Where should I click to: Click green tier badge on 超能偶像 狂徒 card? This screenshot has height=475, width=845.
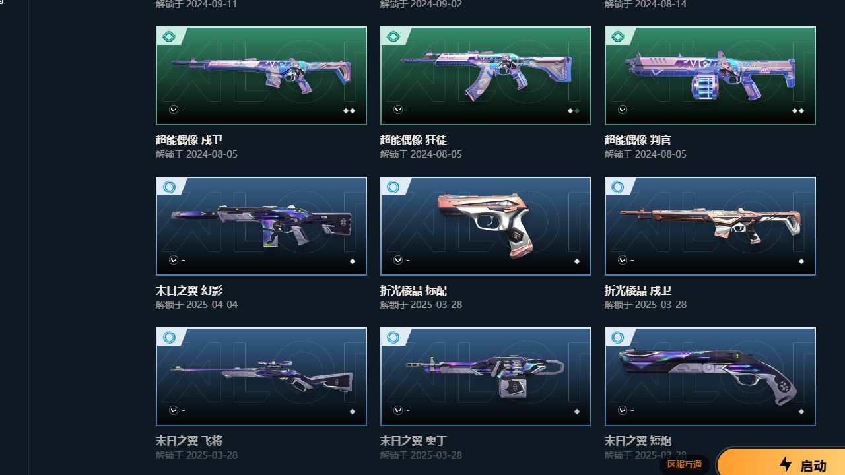click(x=393, y=37)
